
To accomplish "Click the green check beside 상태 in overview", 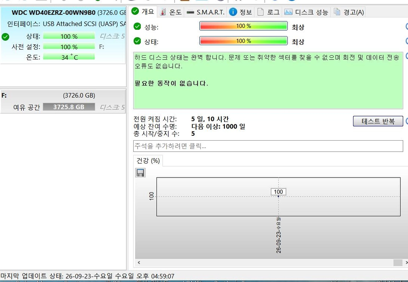I will coord(137,41).
